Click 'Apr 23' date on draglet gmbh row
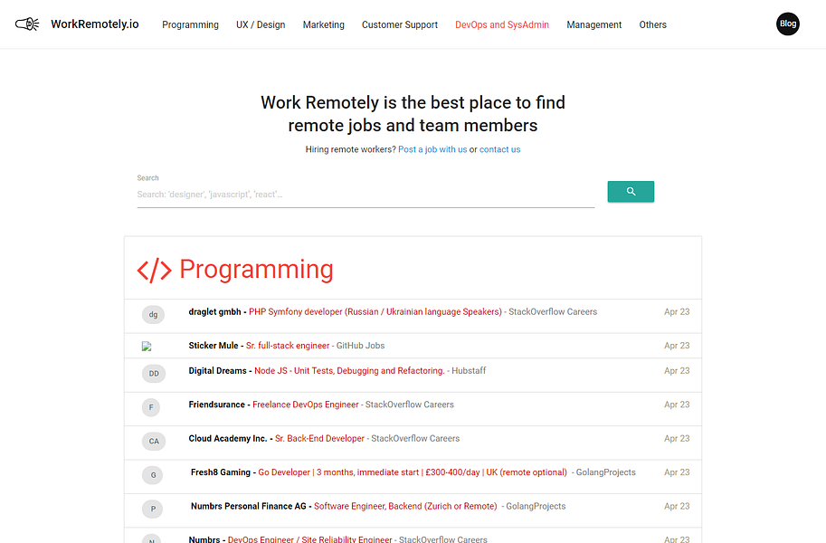826x543 pixels. [677, 311]
